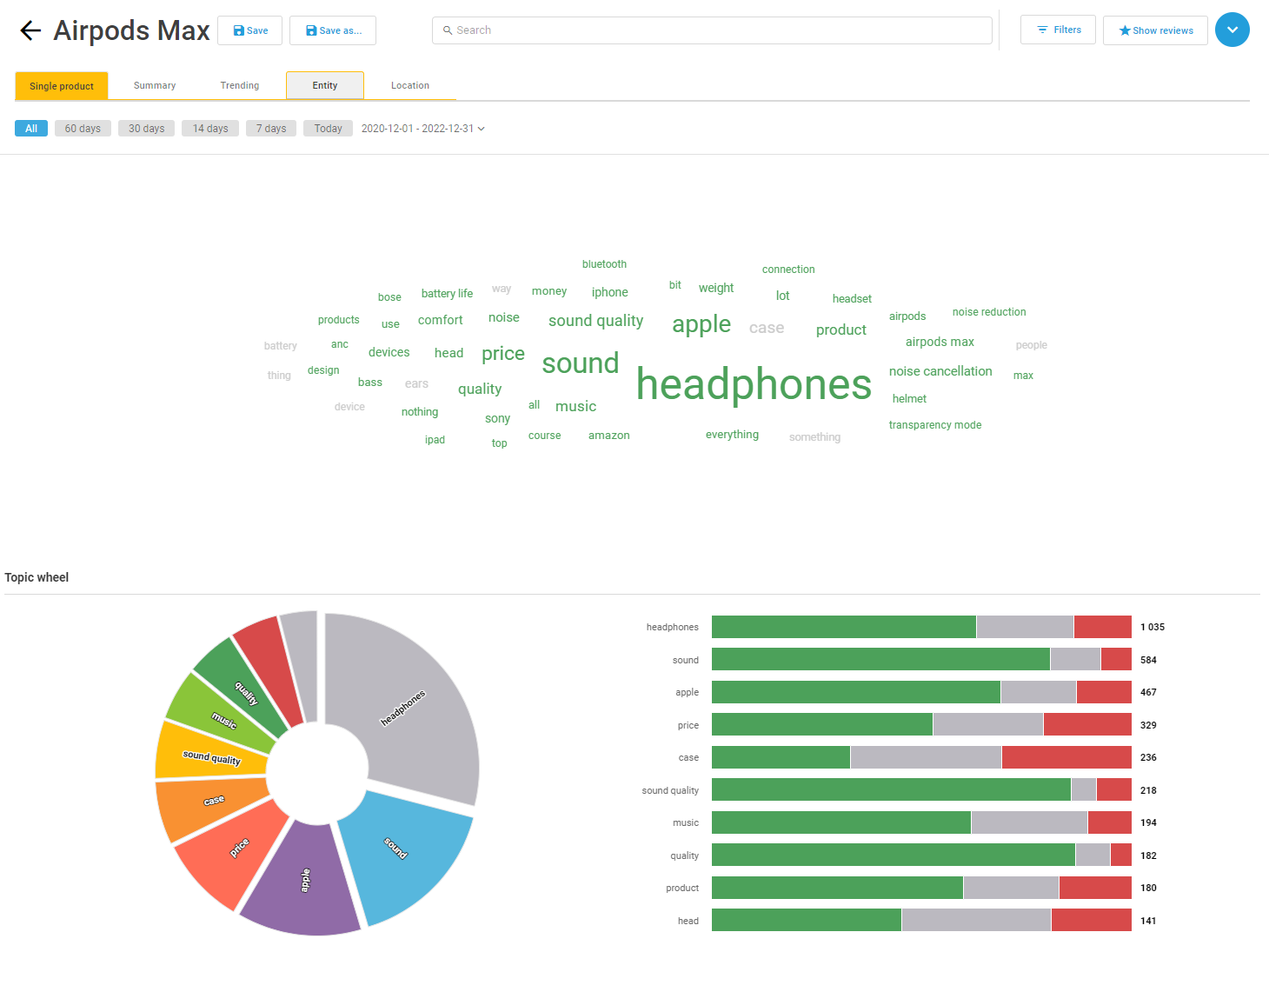Click the red bar in apple row
Screen dimensions: 1269x992
tap(1104, 692)
